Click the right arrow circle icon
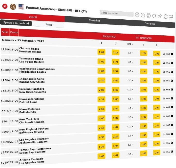The width and height of the screenshot is (176, 168). coord(143,15)
